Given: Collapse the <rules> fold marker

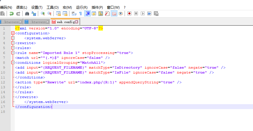Looking at the screenshot, I should tap(13, 48).
